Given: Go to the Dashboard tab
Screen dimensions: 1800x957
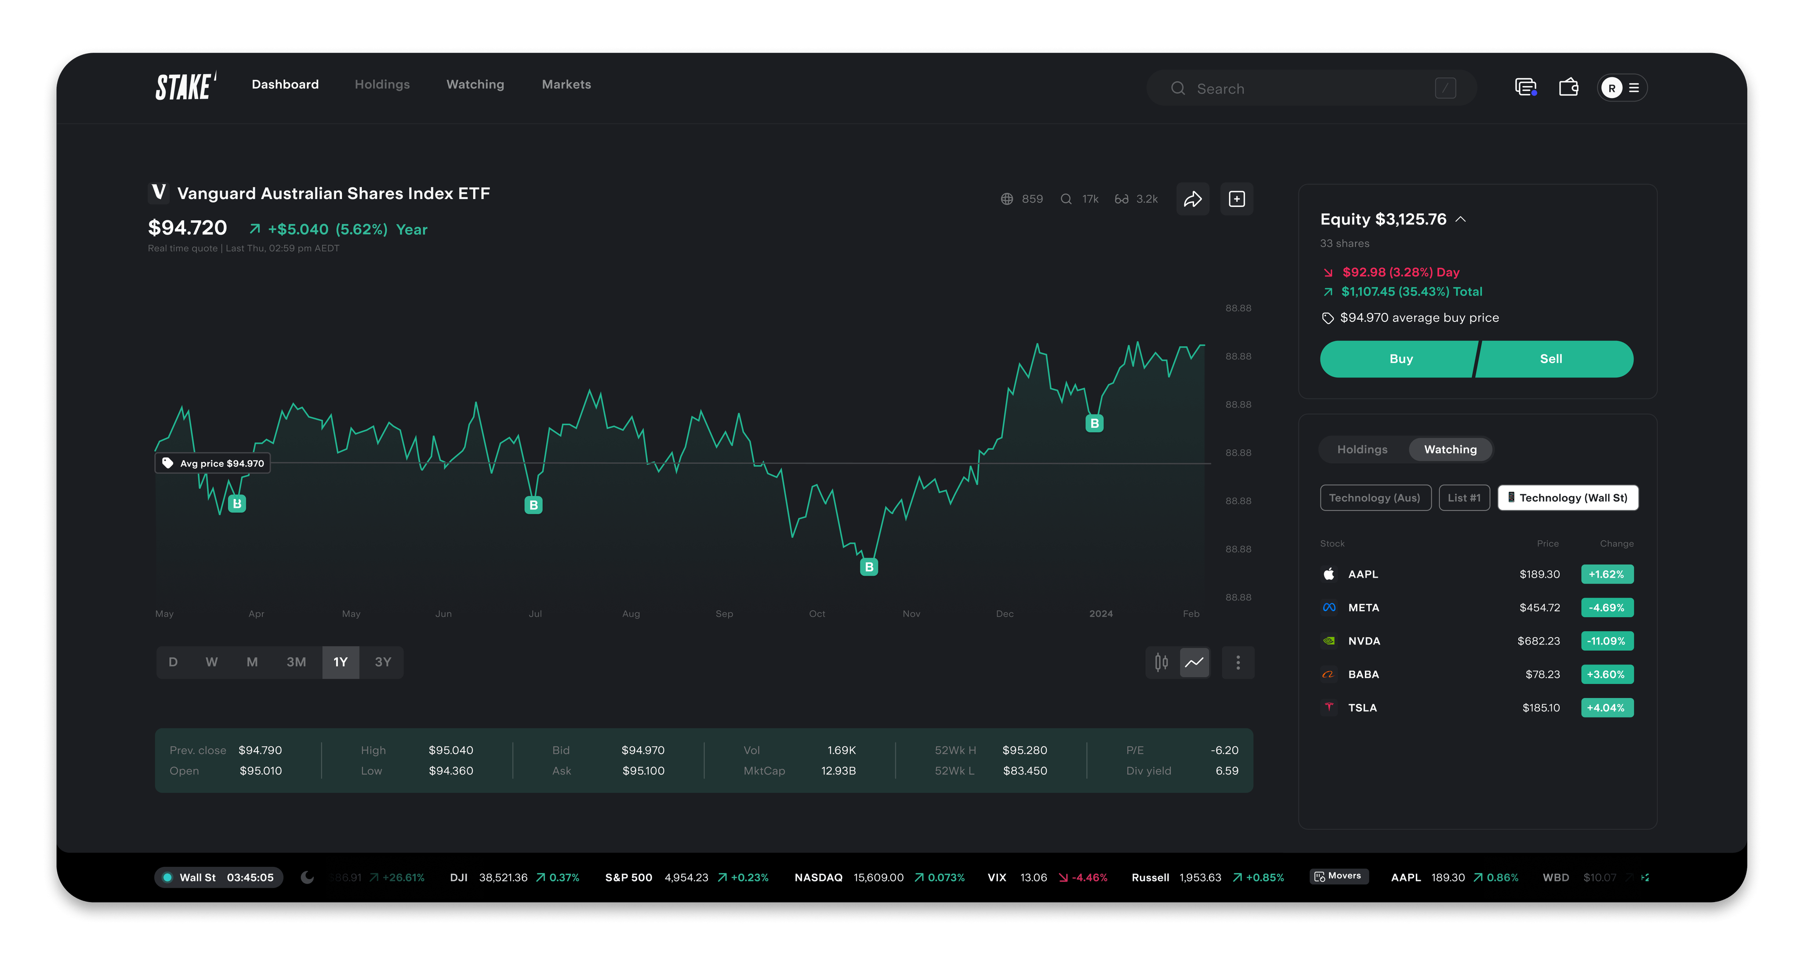Looking at the screenshot, I should tap(285, 84).
